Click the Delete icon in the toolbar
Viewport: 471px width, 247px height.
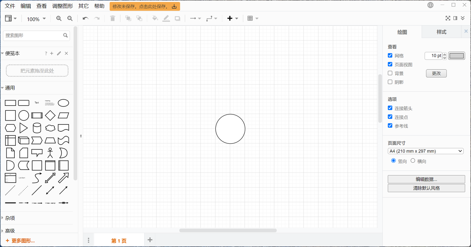click(112, 18)
